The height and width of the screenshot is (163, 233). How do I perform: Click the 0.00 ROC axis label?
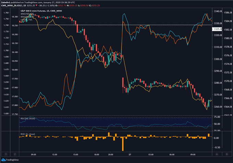(x=216, y=138)
